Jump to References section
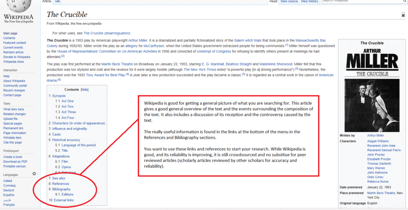408x210 pixels. point(60,184)
